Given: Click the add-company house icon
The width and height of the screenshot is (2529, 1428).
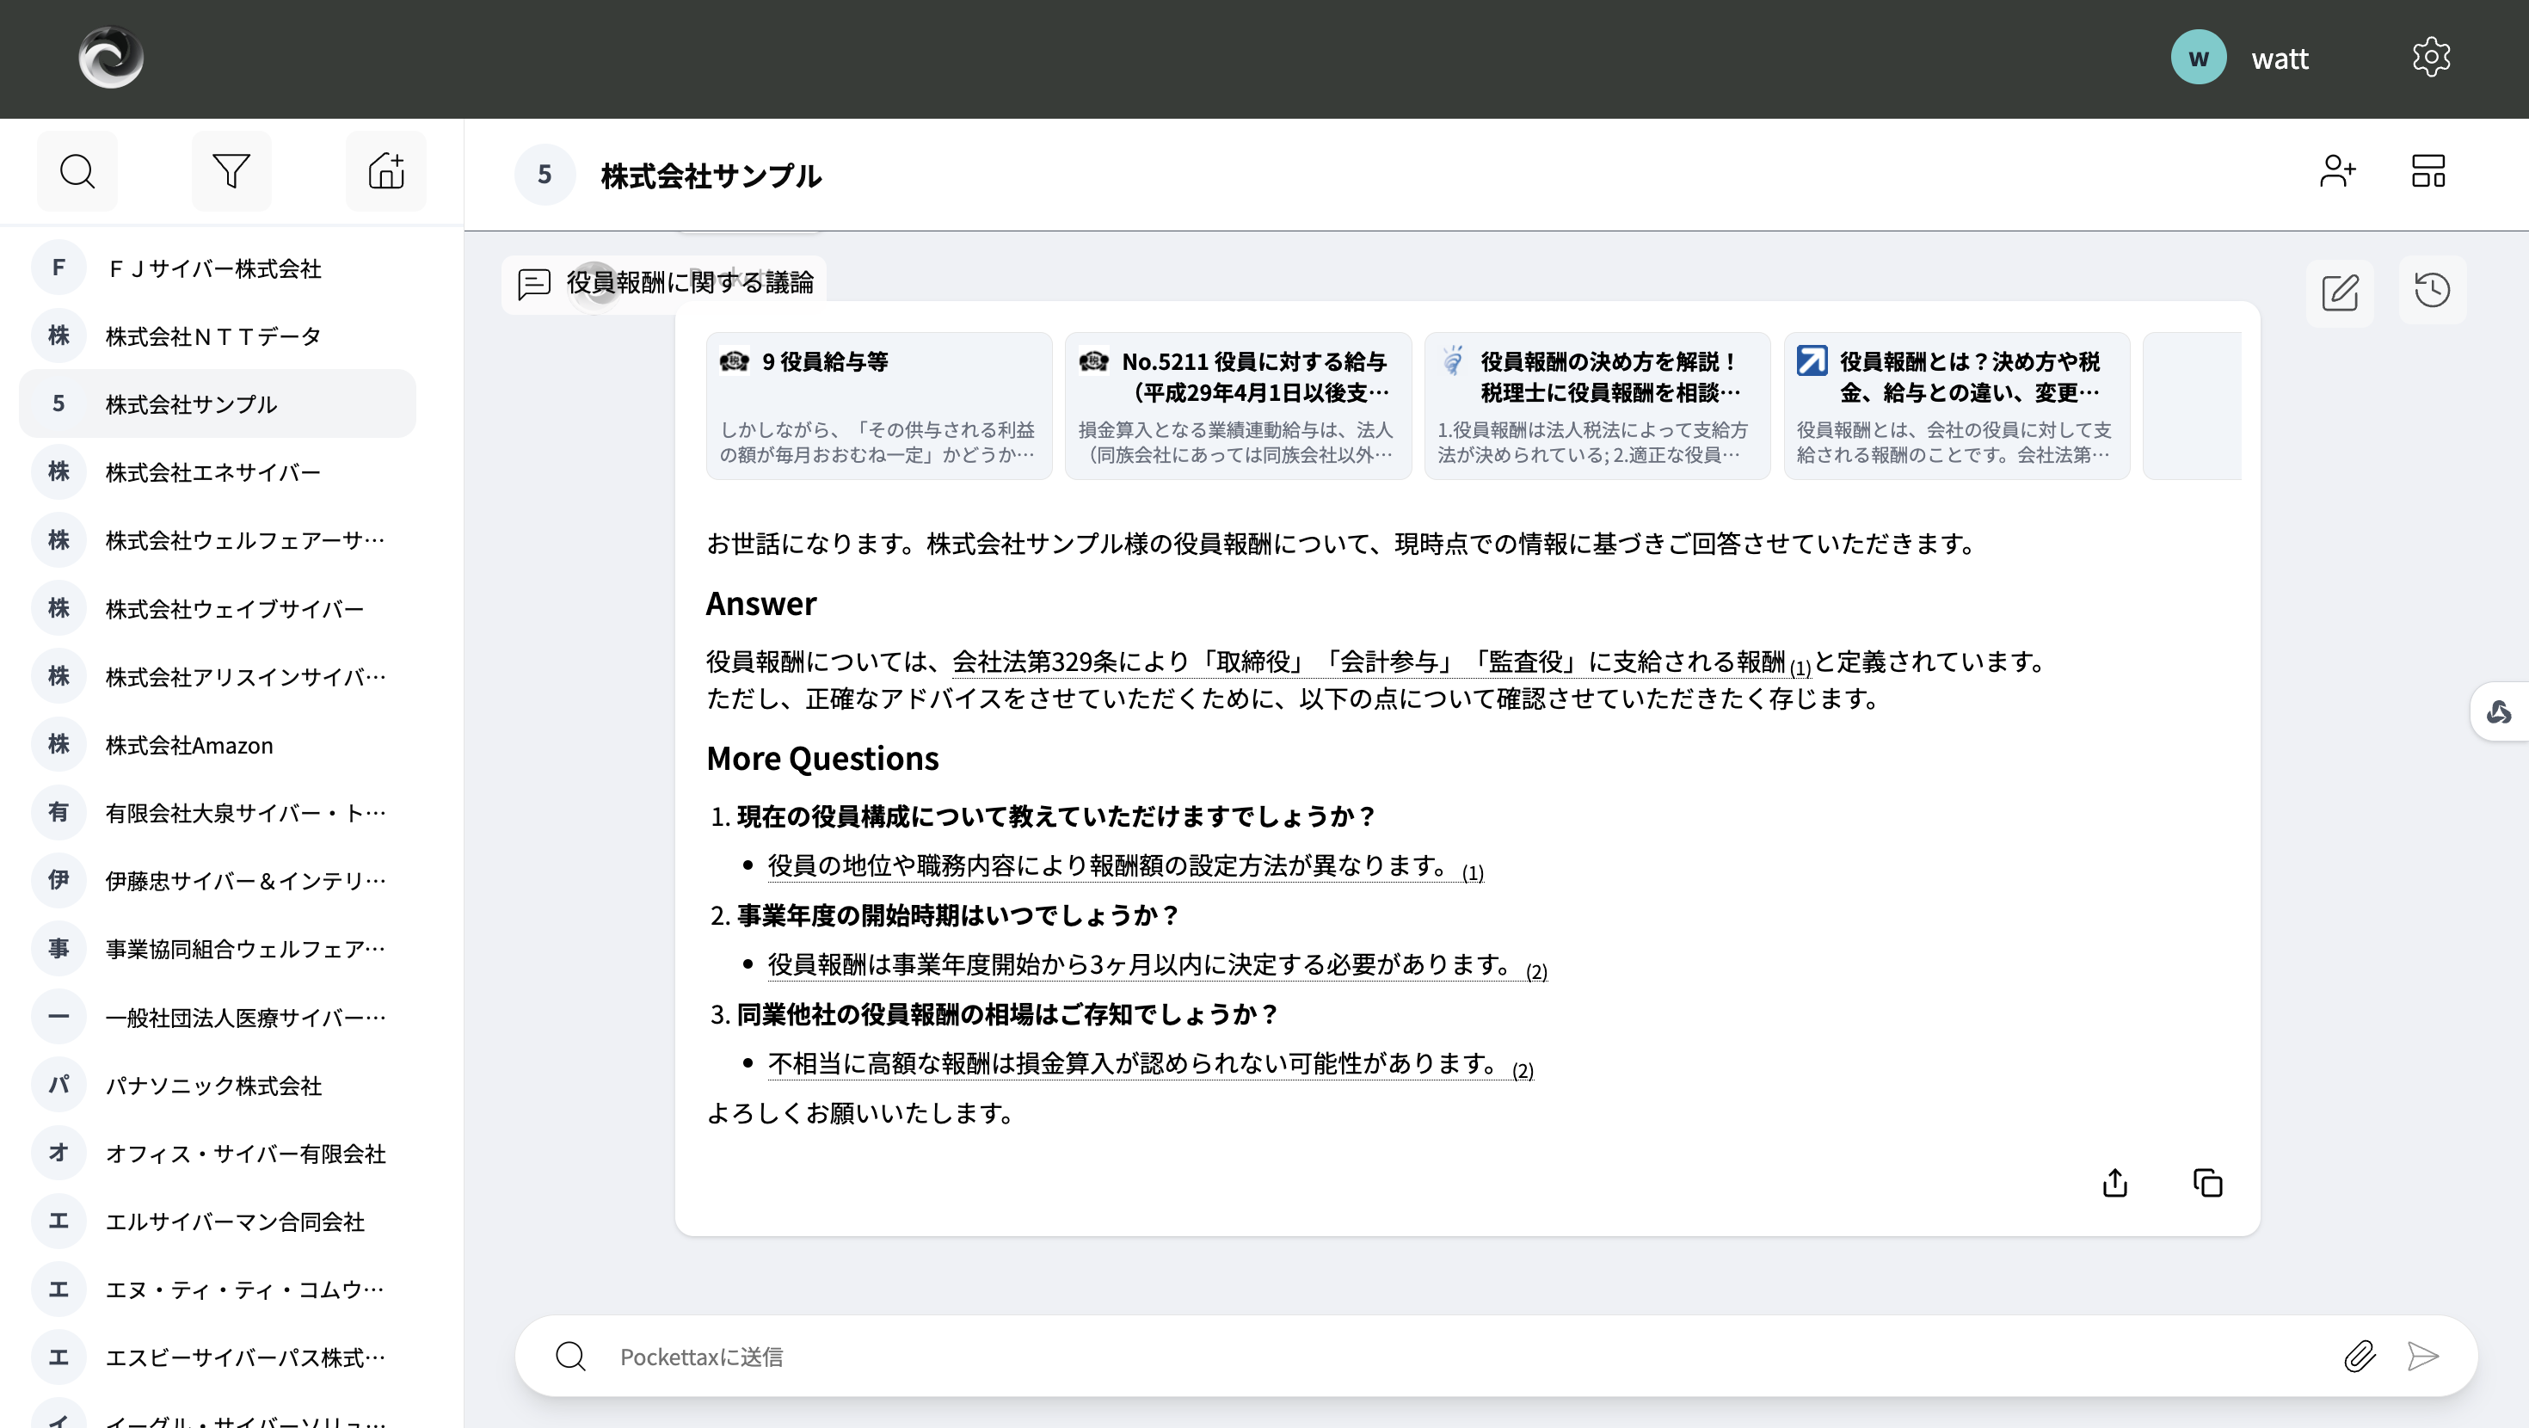Looking at the screenshot, I should click(386, 172).
